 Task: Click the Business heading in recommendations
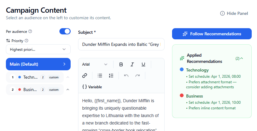[x=194, y=96]
